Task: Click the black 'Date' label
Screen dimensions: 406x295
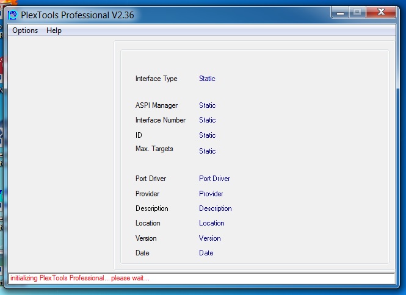Action: pyautogui.click(x=142, y=253)
